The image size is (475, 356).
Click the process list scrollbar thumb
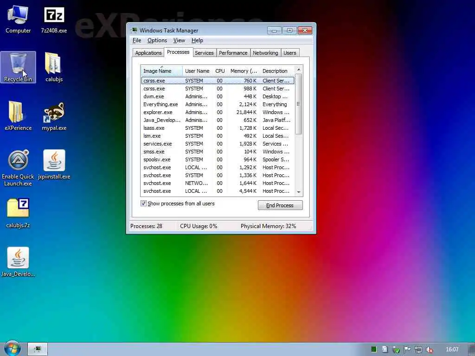[x=299, y=104]
